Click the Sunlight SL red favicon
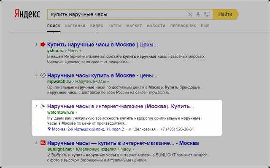This screenshot has width=270, height=168. (x=43, y=143)
